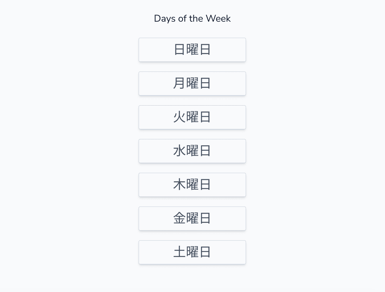Click the 日曜日 button
This screenshot has height=292, width=385.
pos(192,50)
